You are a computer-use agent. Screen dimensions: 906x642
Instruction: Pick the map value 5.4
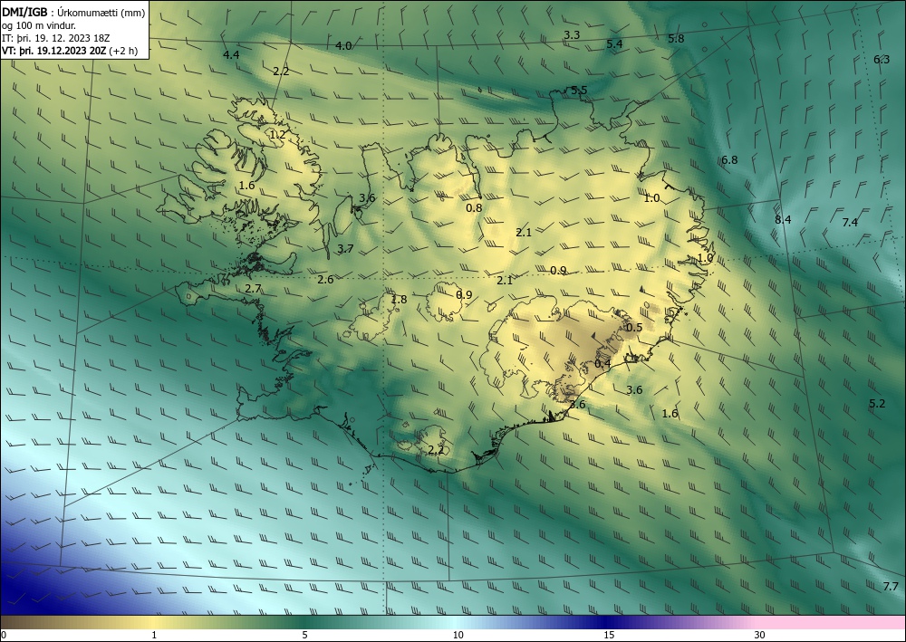tap(614, 43)
